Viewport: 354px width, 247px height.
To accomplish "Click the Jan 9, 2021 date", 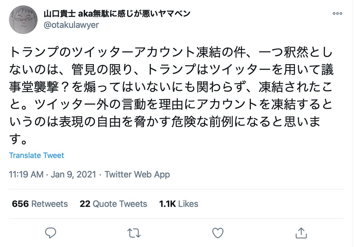I will point(73,174).
